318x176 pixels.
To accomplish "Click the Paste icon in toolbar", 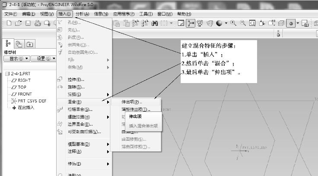I will point(117,23).
